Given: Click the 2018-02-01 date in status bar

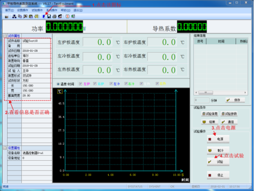Looking at the screenshot, I should [x=218, y=187].
